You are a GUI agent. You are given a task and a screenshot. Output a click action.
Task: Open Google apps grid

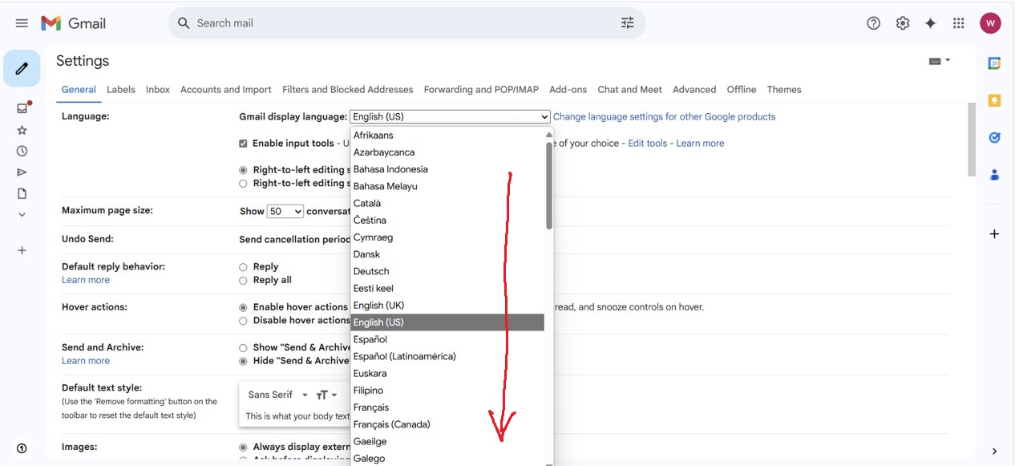click(959, 23)
